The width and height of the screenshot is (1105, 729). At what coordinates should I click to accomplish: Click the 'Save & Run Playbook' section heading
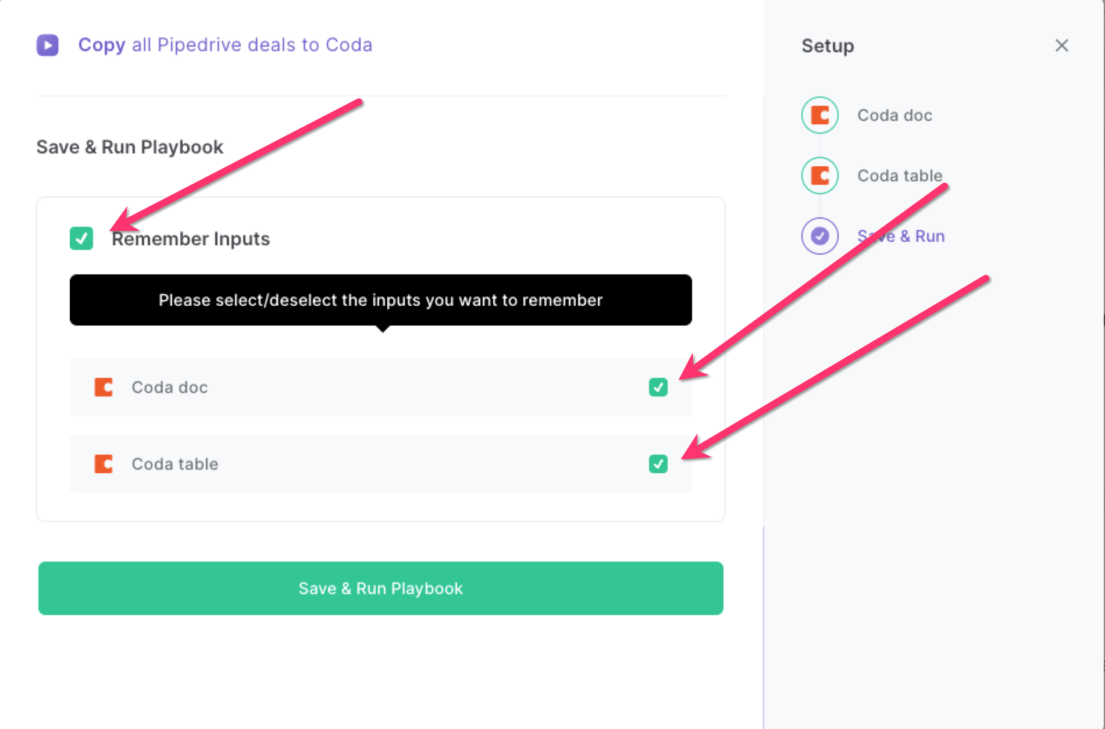coord(130,147)
